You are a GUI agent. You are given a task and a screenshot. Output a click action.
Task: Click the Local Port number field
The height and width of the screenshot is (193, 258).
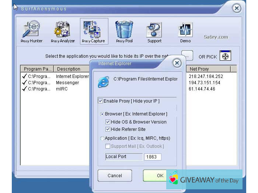pos(153,157)
